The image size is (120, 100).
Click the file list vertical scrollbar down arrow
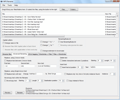point(117,34)
